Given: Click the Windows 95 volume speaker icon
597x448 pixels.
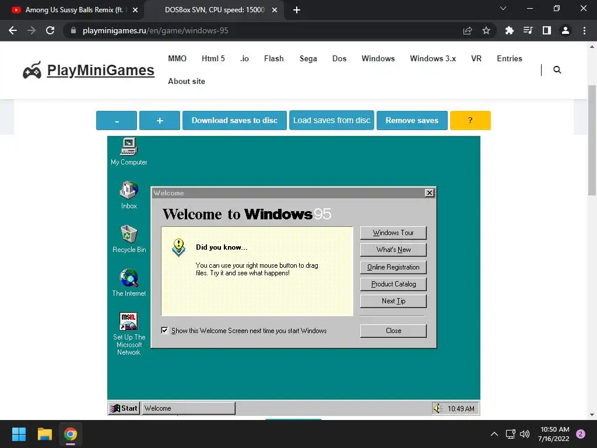Looking at the screenshot, I should click(x=437, y=408).
